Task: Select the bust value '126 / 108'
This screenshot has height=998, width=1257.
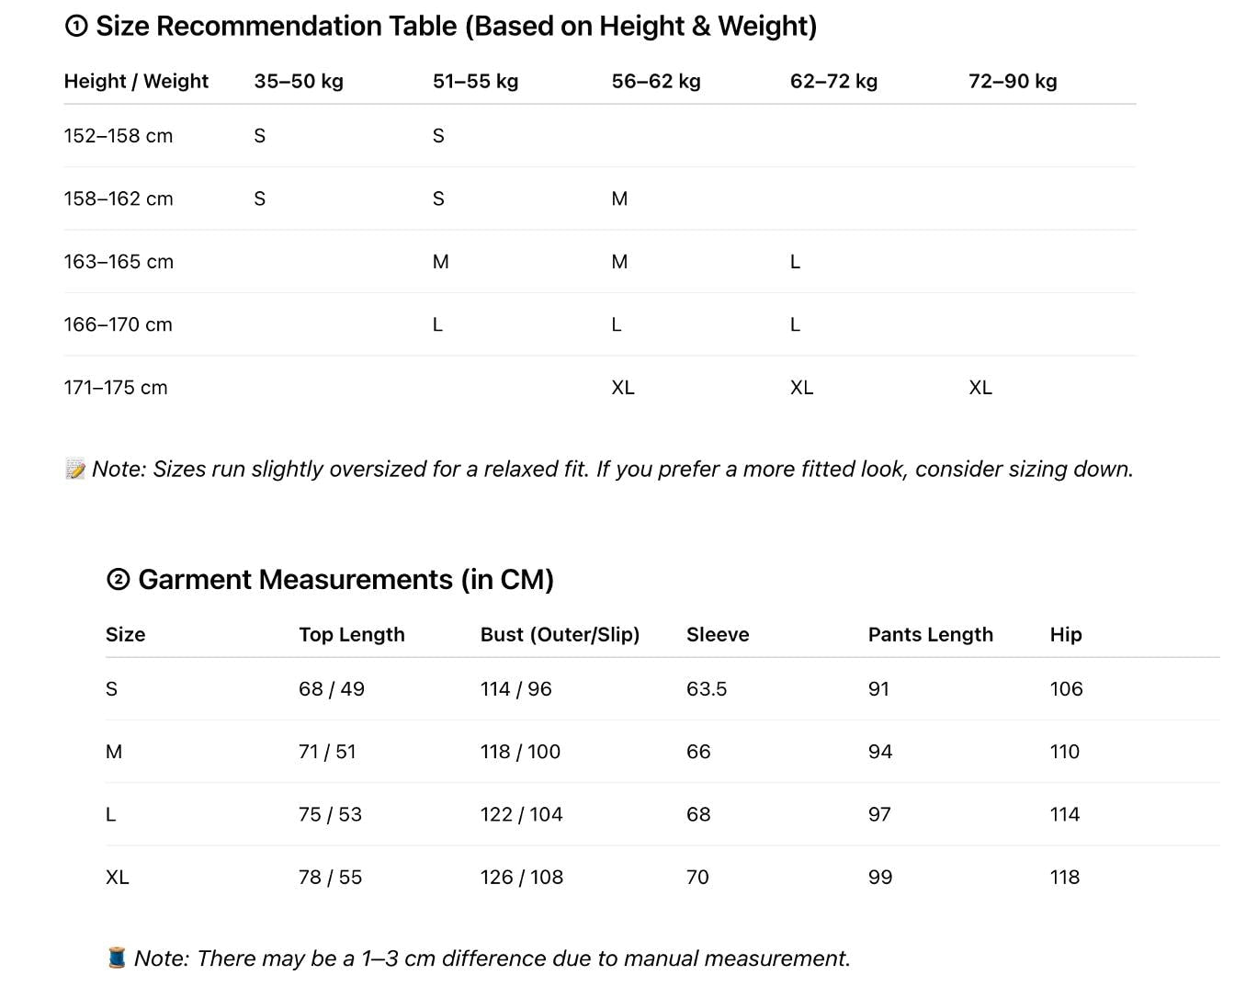Action: tap(522, 878)
